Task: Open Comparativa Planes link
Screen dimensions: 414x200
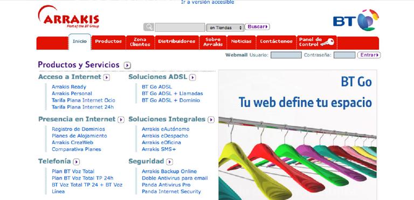Action: [77, 149]
